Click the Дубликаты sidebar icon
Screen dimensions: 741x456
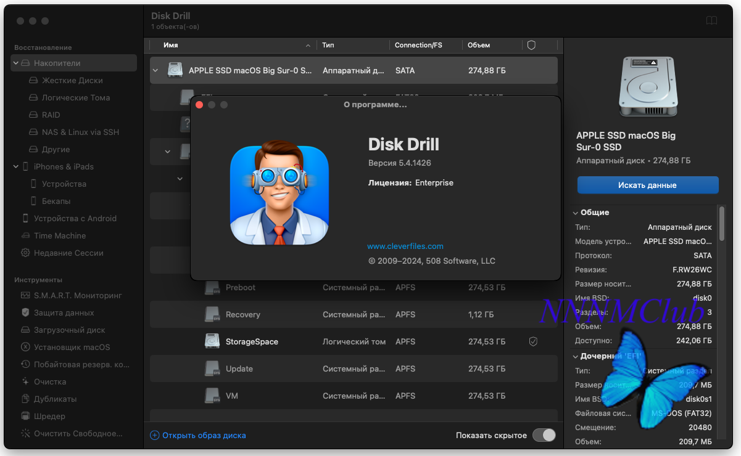[x=25, y=399]
